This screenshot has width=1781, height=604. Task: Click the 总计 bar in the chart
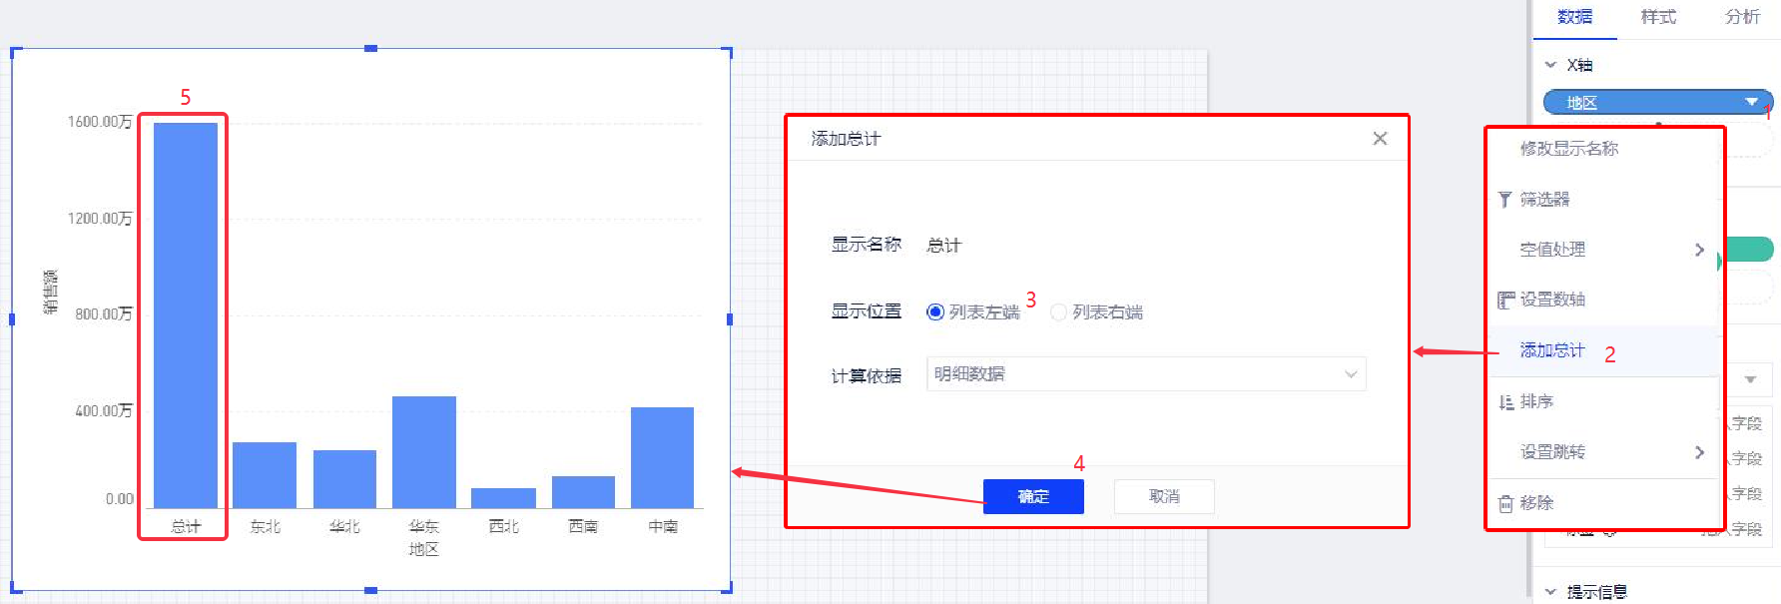[186, 314]
